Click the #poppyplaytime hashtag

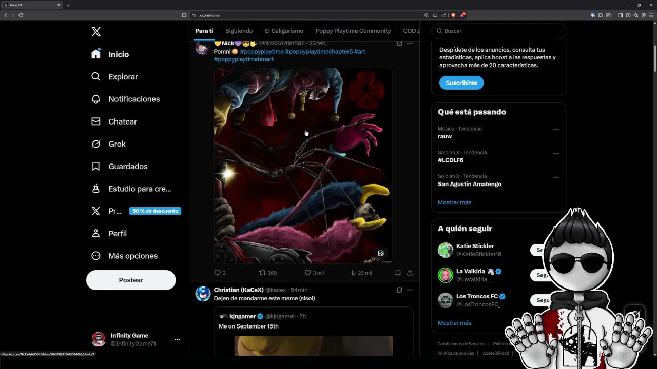coord(261,52)
